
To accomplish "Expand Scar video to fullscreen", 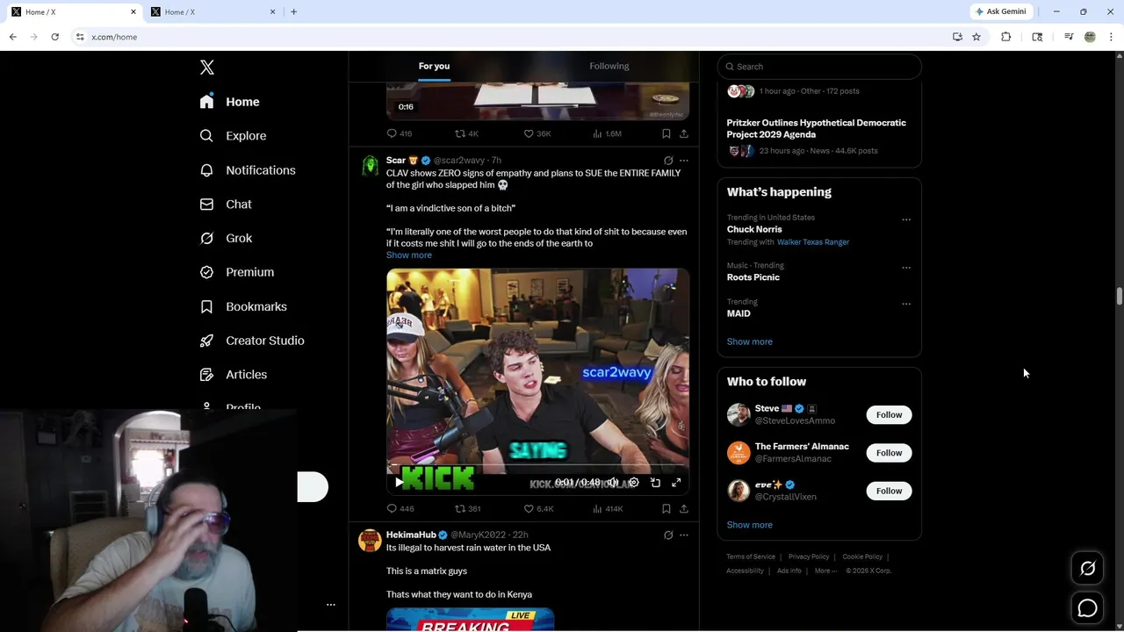I will (x=676, y=482).
